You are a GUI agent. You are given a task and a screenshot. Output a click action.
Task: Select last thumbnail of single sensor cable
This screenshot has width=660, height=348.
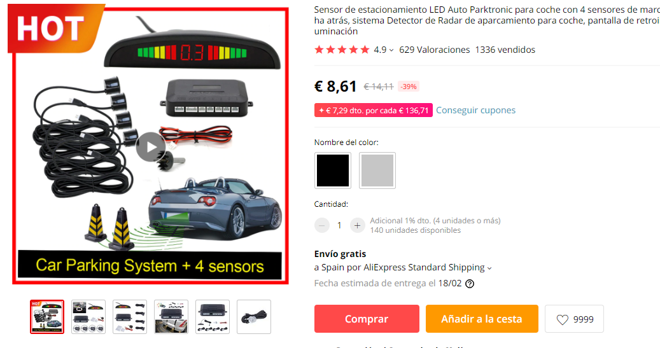[254, 317]
